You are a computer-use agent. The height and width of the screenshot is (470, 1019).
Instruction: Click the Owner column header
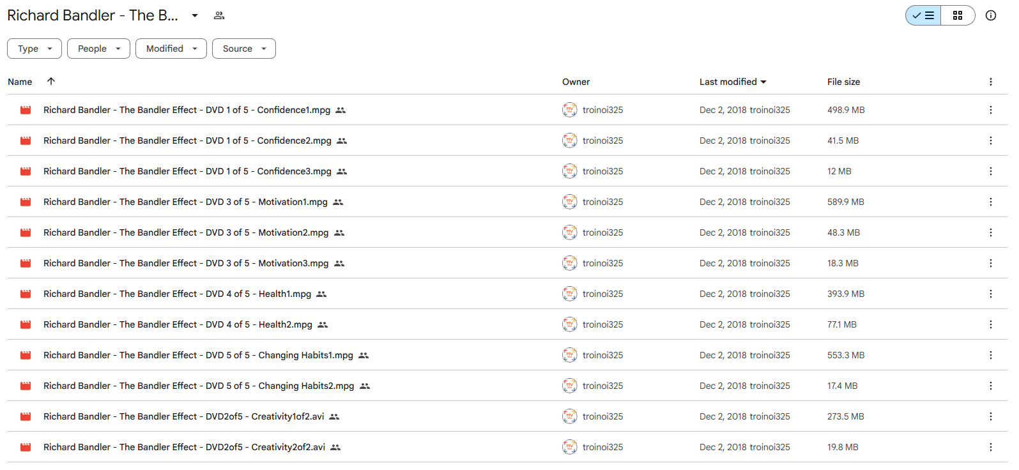(x=576, y=82)
